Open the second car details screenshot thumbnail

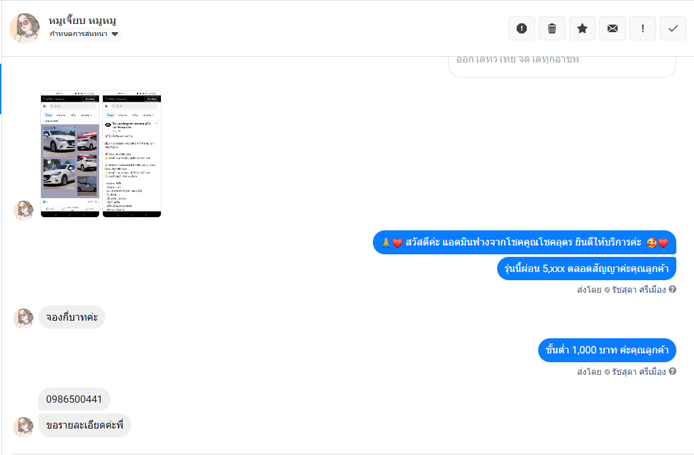pos(132,153)
